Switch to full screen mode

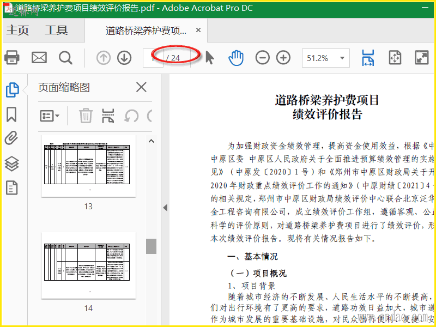tap(422, 58)
